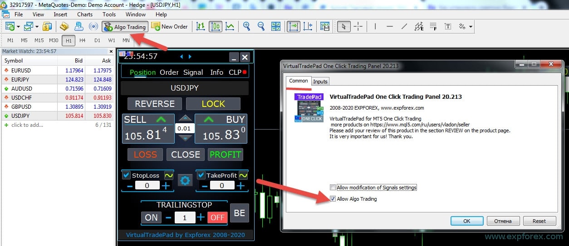The height and width of the screenshot is (246, 569).
Task: Click the green PROFIT button
Action: 226,154
